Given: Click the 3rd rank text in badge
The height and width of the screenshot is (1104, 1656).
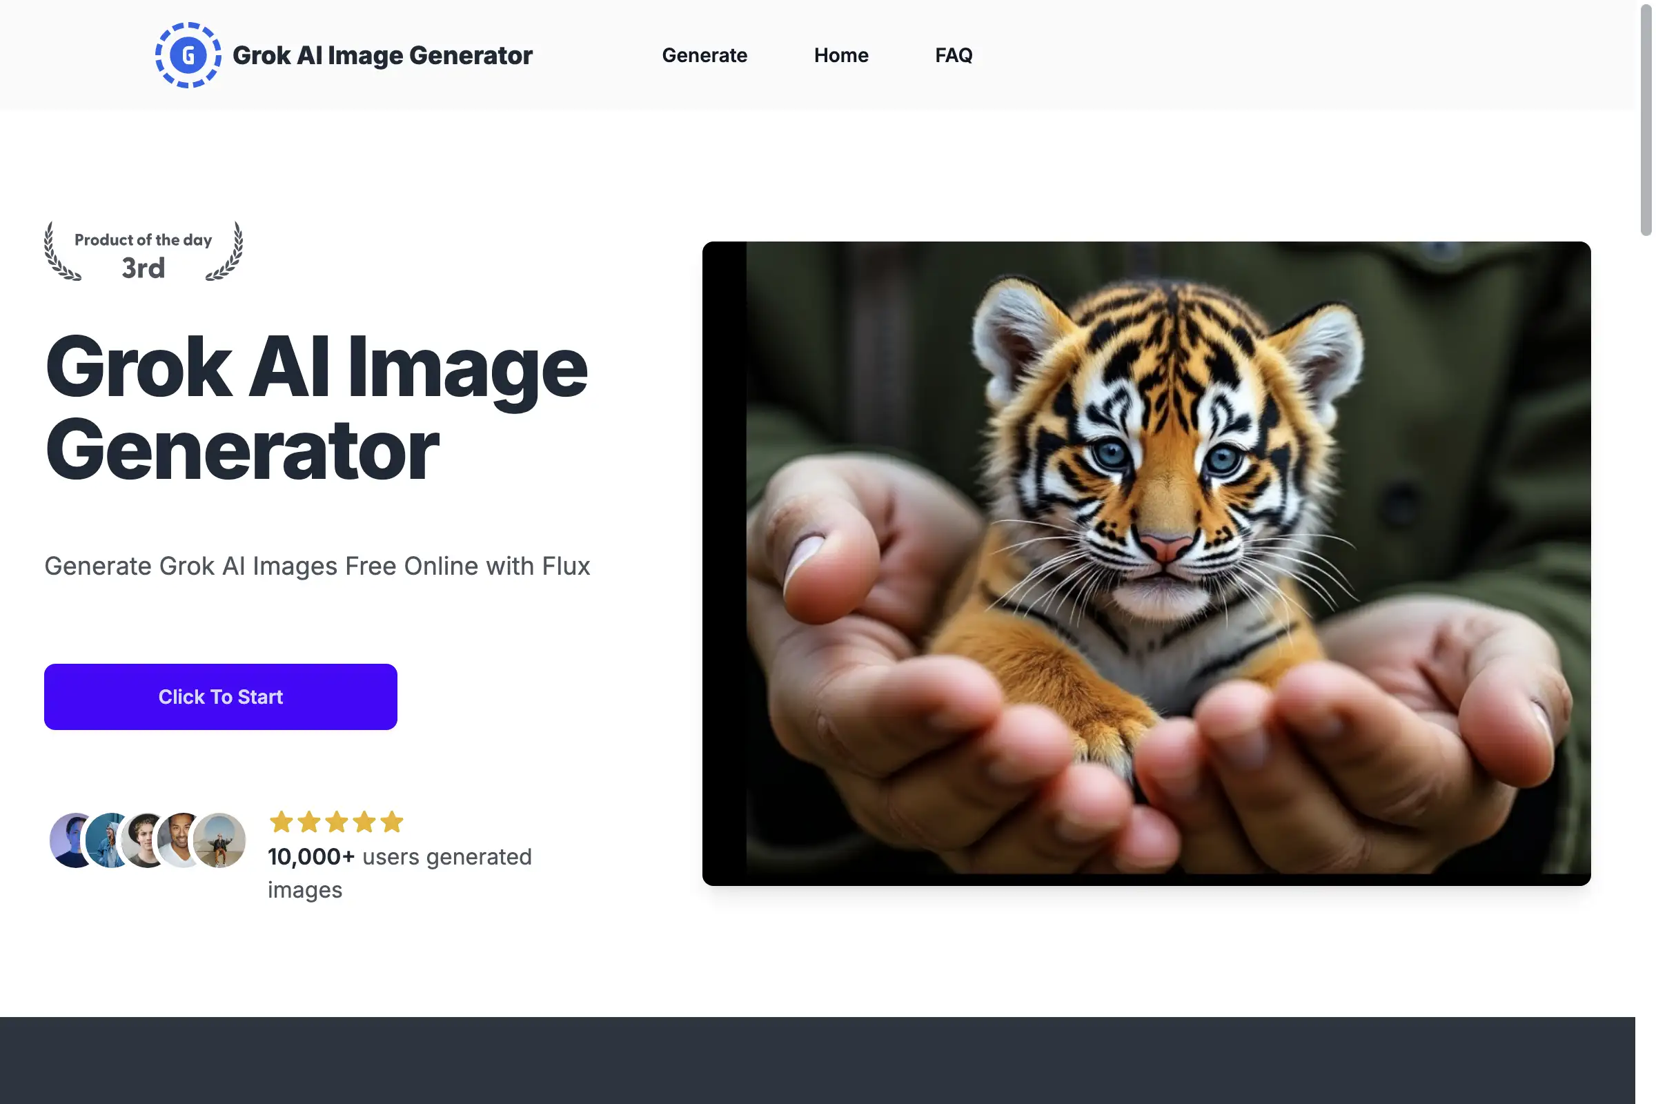Looking at the screenshot, I should tap(143, 268).
